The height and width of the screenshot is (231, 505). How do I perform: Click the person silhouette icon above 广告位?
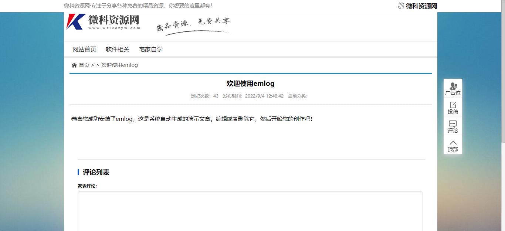tap(453, 85)
